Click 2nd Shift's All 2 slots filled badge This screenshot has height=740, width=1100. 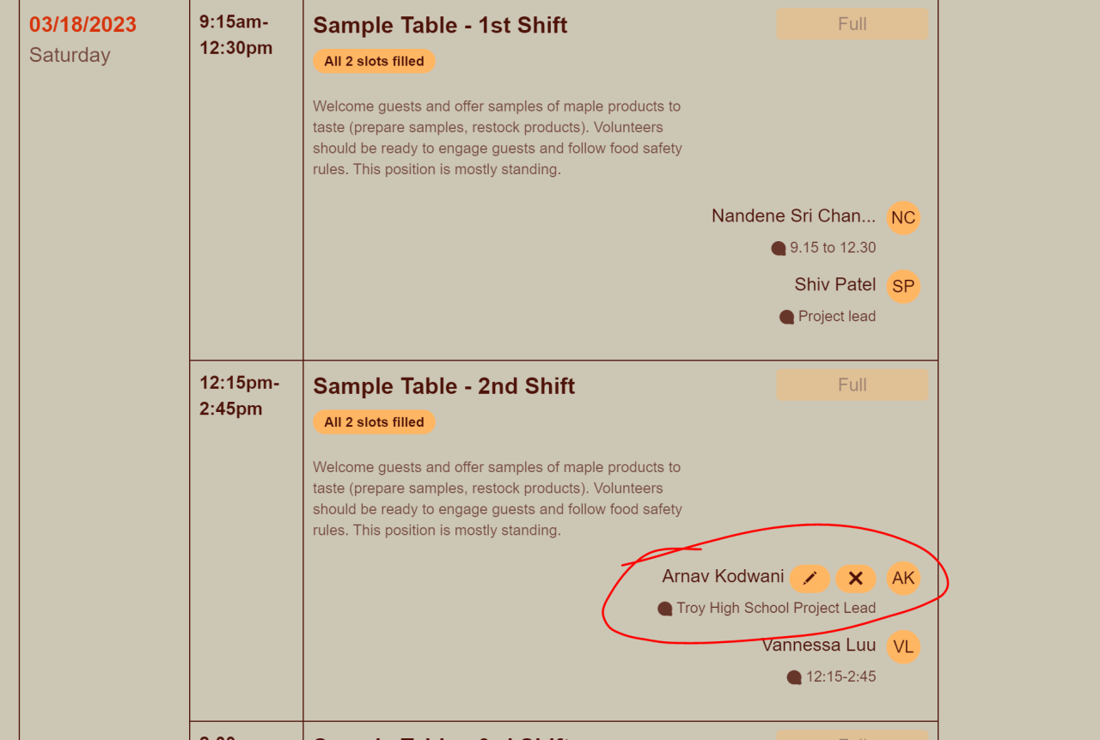pyautogui.click(x=374, y=422)
